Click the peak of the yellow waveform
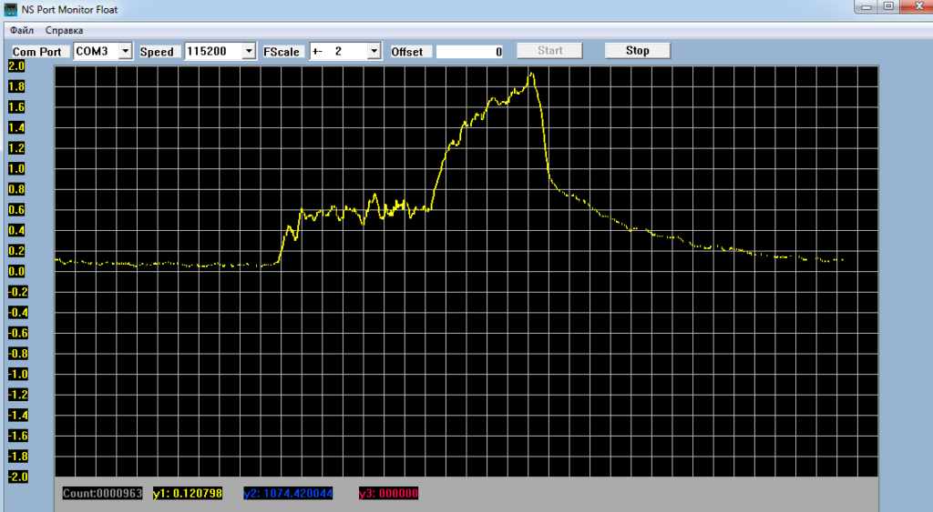 point(531,74)
